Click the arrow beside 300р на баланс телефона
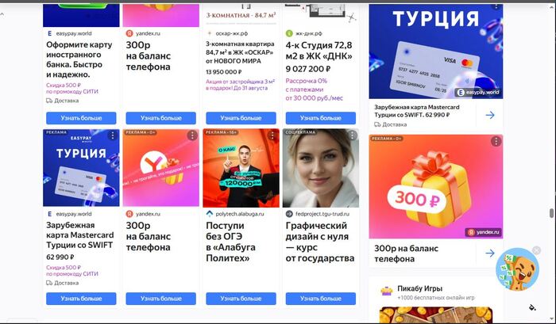556x324 pixels. click(x=490, y=253)
